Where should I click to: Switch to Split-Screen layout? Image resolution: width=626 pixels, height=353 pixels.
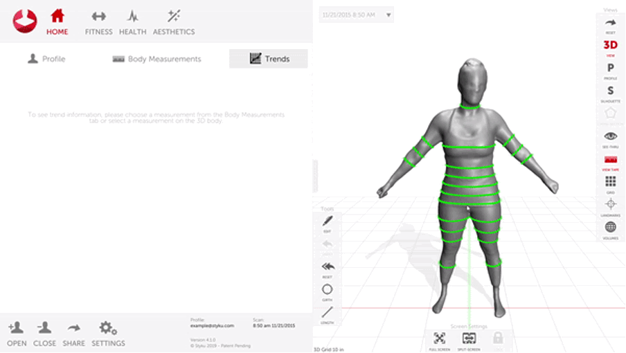click(469, 341)
